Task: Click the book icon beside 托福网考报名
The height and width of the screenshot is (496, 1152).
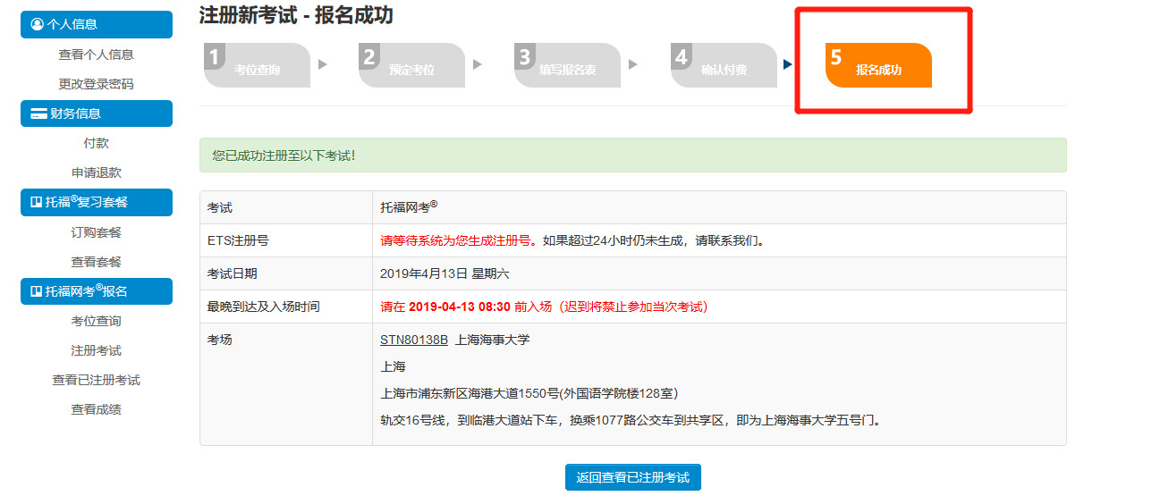Action: click(x=37, y=291)
